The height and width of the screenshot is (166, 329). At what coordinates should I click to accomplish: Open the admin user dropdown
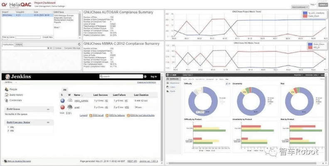322,4
